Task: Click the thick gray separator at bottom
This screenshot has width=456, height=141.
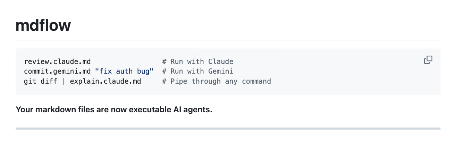Action: (x=228, y=129)
